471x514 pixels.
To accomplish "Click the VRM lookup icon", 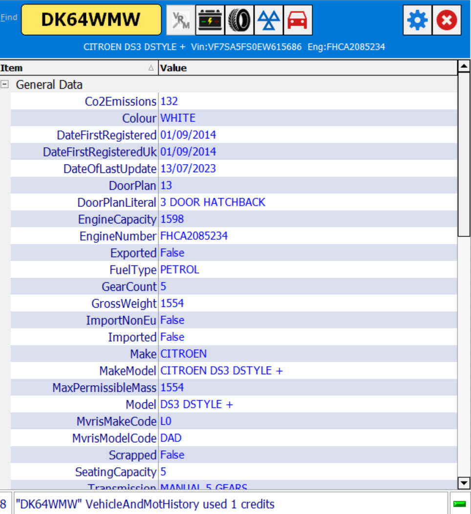I will 180,20.
